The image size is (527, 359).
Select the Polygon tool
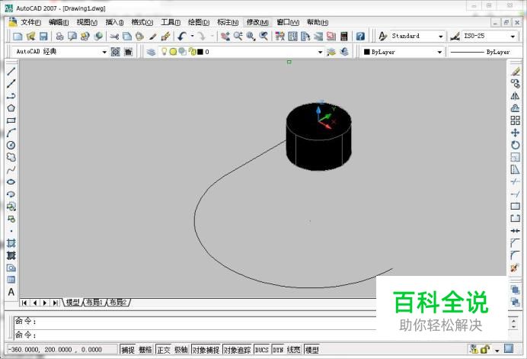point(11,108)
